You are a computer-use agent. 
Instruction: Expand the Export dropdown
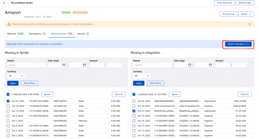(246, 14)
